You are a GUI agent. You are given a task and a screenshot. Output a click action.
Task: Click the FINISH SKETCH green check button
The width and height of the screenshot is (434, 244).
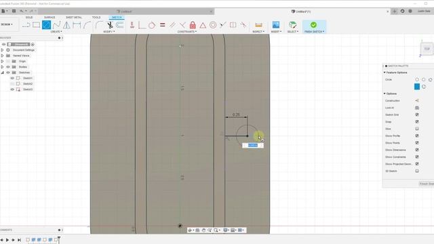coord(313,25)
